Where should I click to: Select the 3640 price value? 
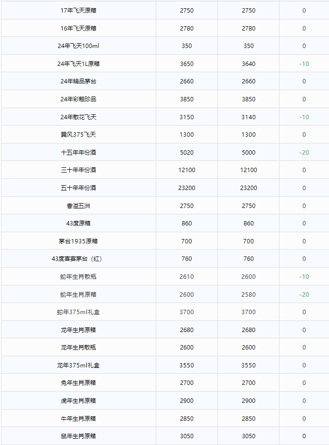pos(248,64)
